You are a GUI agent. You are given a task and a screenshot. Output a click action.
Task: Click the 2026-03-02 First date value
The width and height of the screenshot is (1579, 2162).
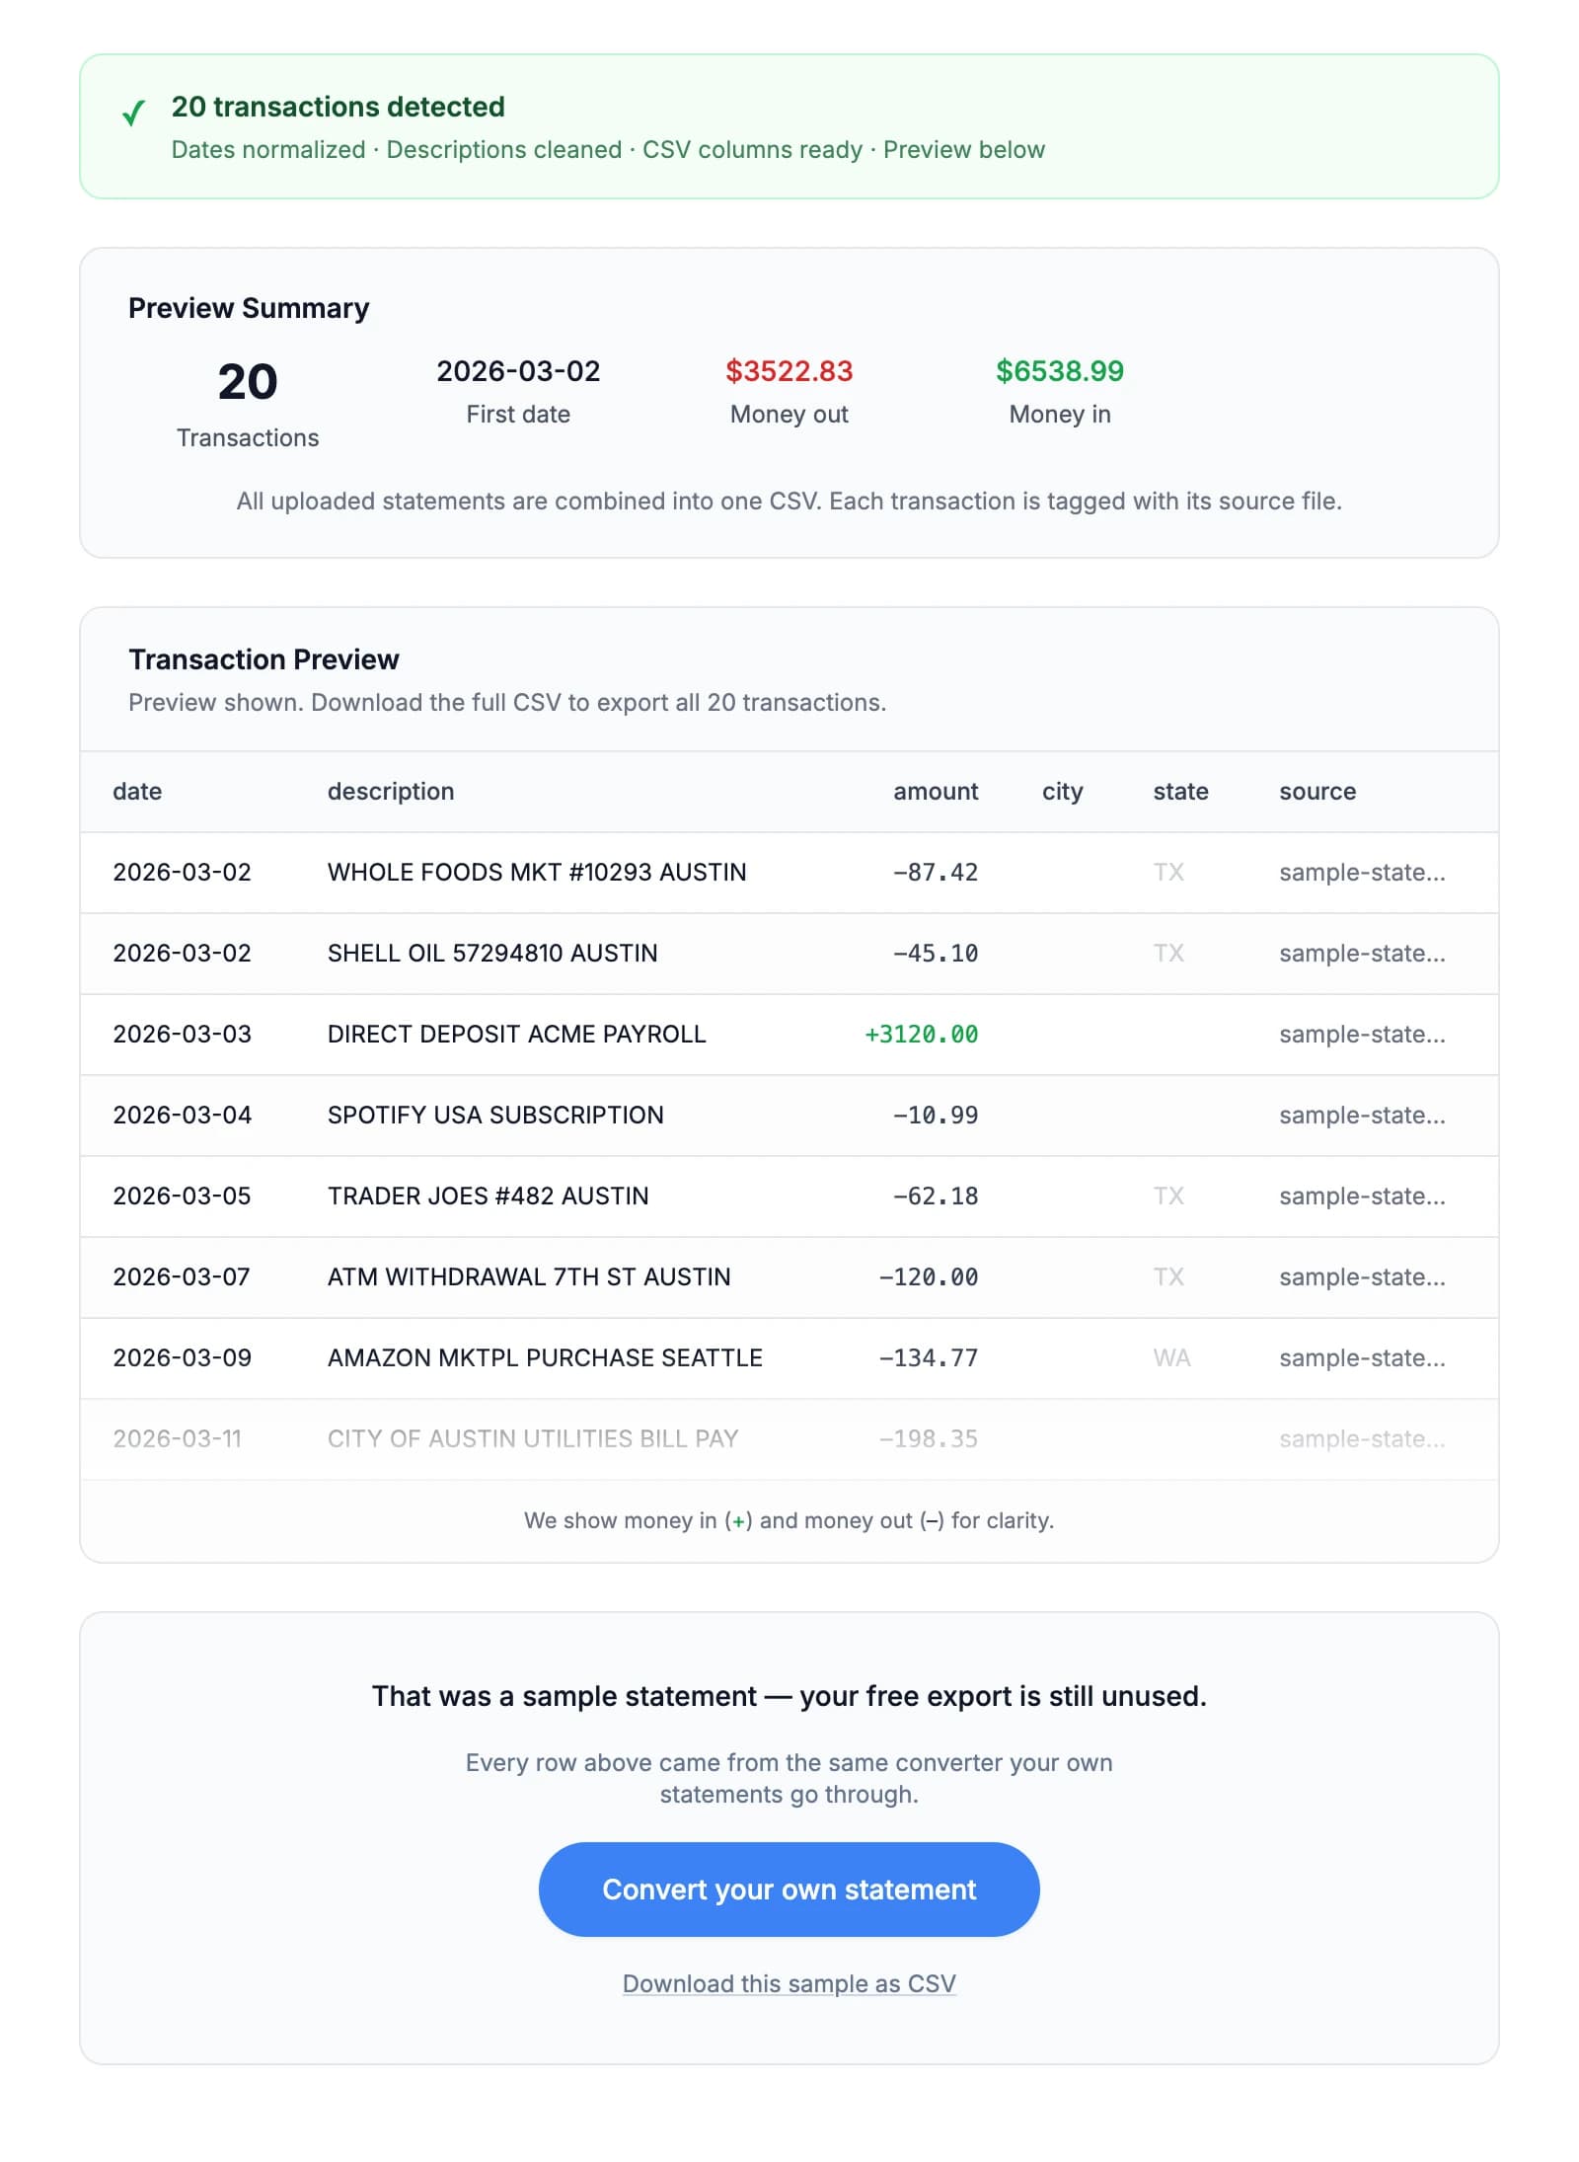(518, 371)
